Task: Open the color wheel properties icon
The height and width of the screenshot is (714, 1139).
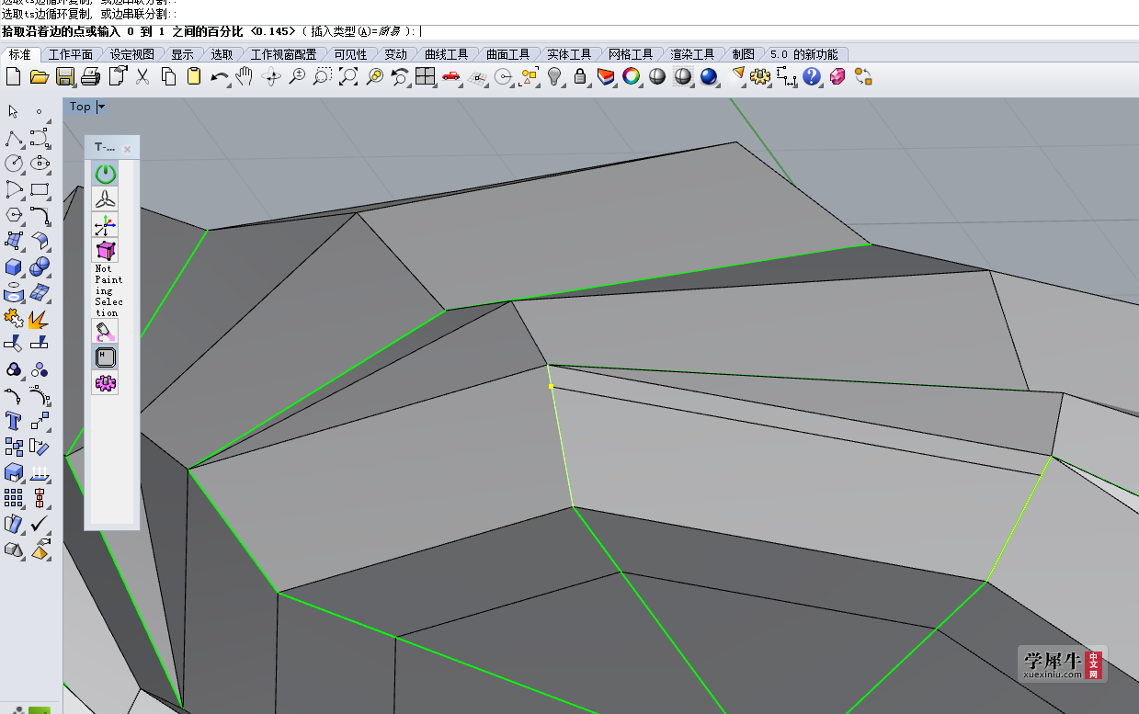Action: pyautogui.click(x=631, y=77)
